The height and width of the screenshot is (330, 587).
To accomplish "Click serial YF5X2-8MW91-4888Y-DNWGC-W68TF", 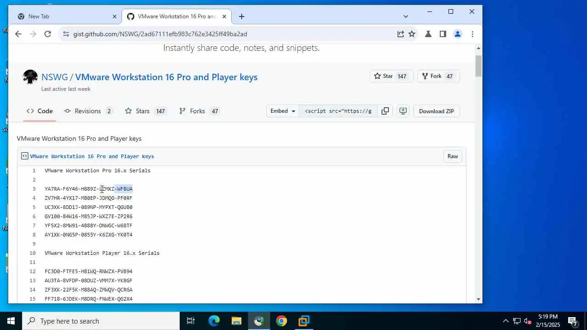I will (x=89, y=225).
